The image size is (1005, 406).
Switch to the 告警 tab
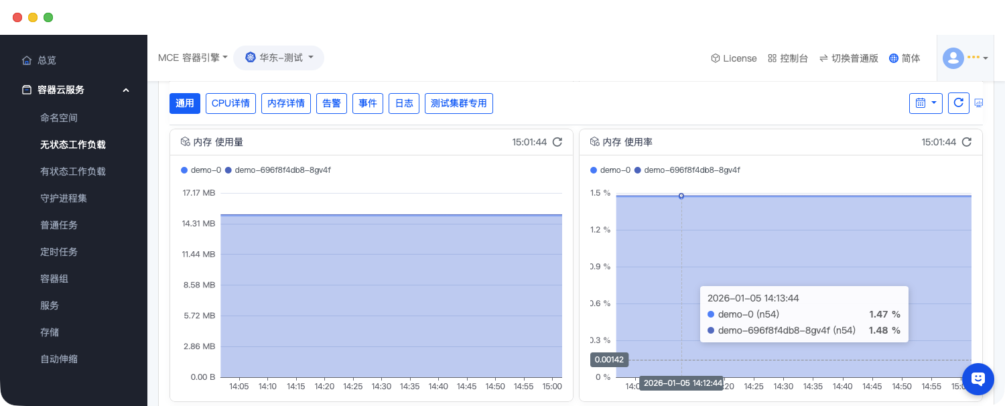pyautogui.click(x=332, y=103)
